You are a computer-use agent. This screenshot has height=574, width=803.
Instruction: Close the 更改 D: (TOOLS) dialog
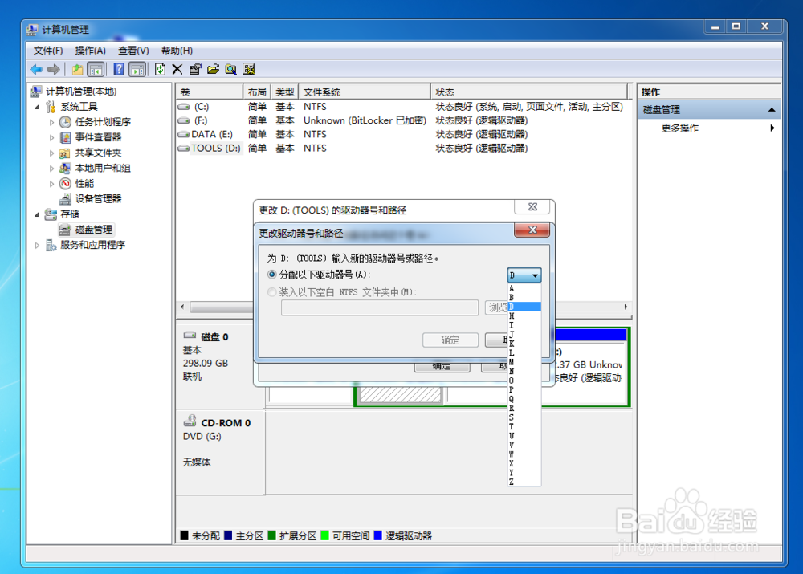(x=532, y=207)
